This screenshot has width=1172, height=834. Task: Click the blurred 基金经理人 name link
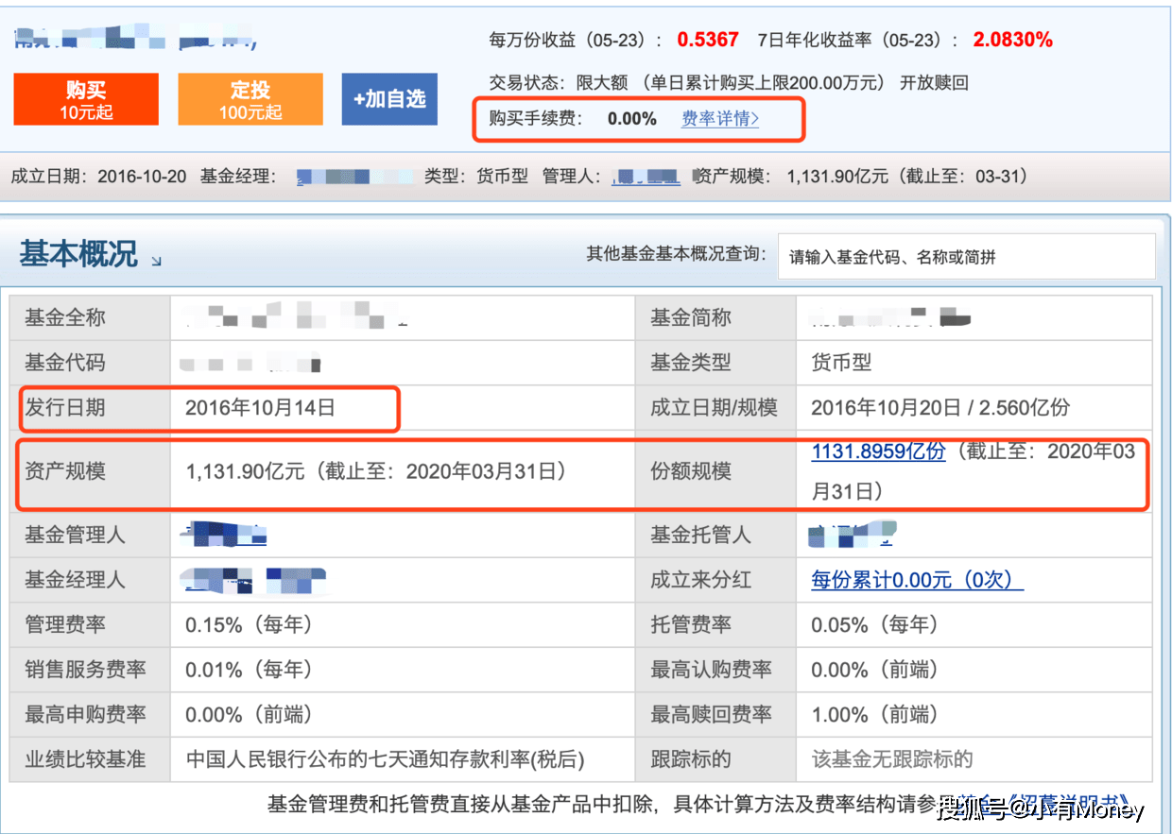click(x=255, y=580)
